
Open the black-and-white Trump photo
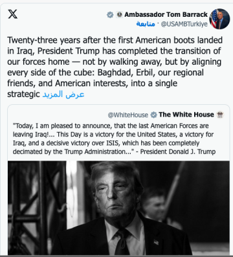[x=118, y=208]
